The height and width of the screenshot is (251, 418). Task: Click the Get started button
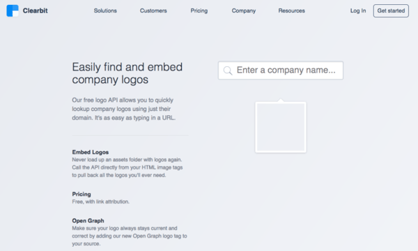click(x=391, y=10)
